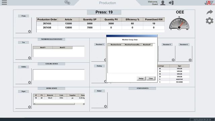215x121 pixels.
Task: Click the dryer table Material header
Action: click(50, 95)
